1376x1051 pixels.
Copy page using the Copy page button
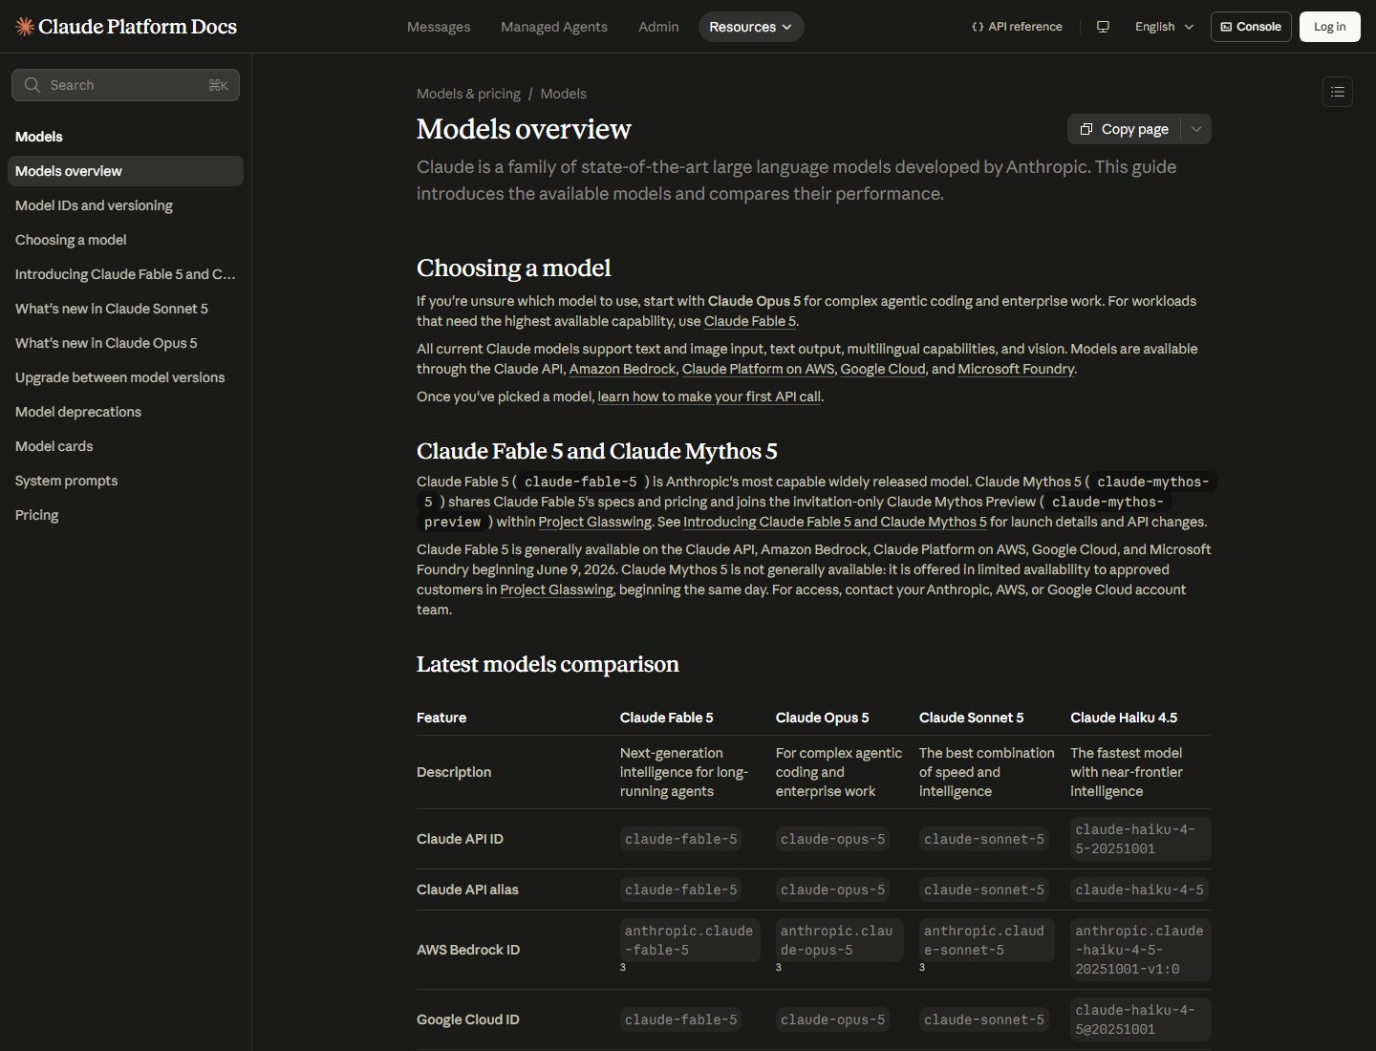pyautogui.click(x=1125, y=129)
